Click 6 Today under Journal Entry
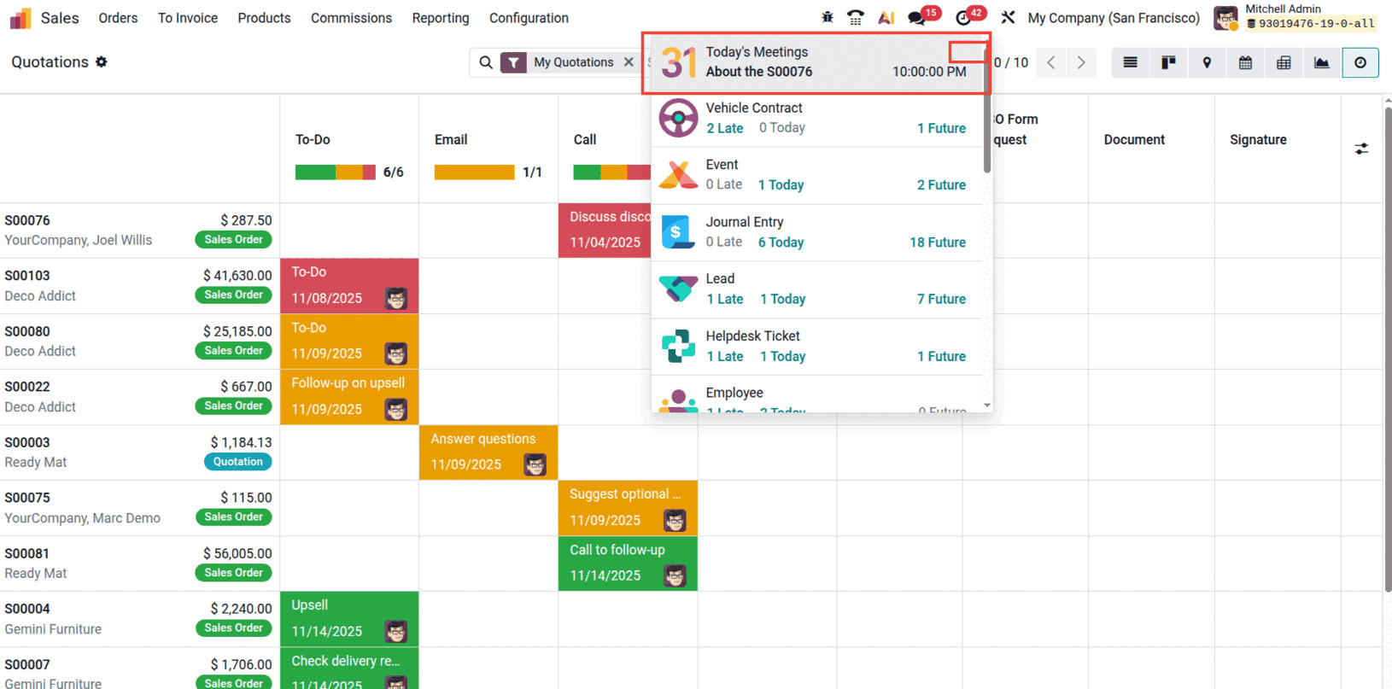1392x689 pixels. (781, 242)
